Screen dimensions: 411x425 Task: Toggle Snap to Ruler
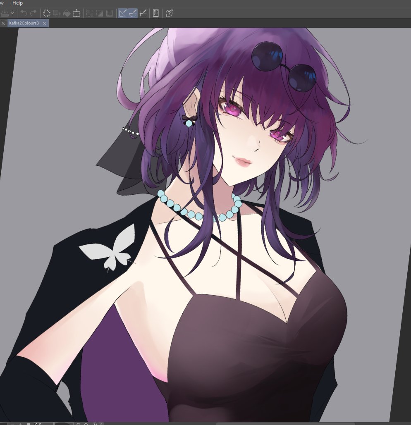click(x=123, y=13)
